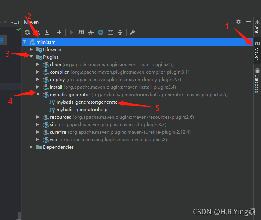Add Maven Projects with plus icon
This screenshot has width=261, height=220.
pos(59,32)
